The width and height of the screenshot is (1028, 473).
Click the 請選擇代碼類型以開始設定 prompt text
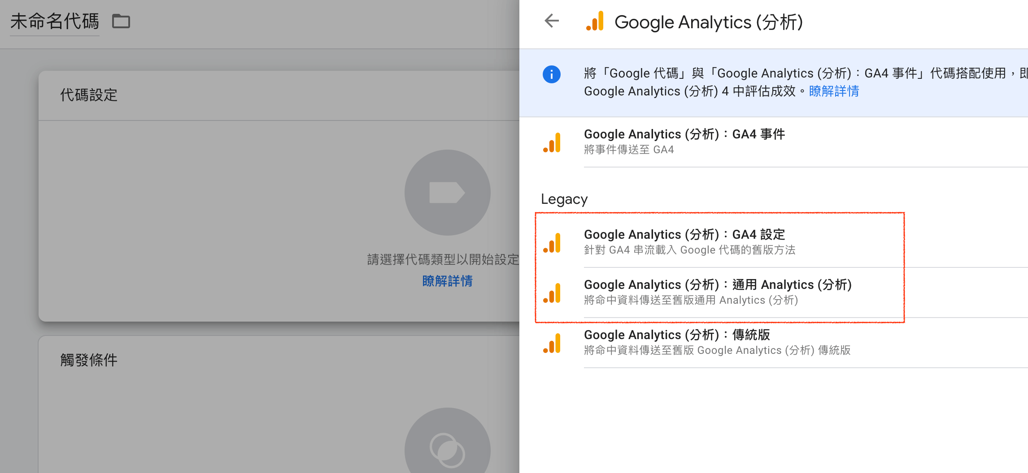tap(443, 259)
